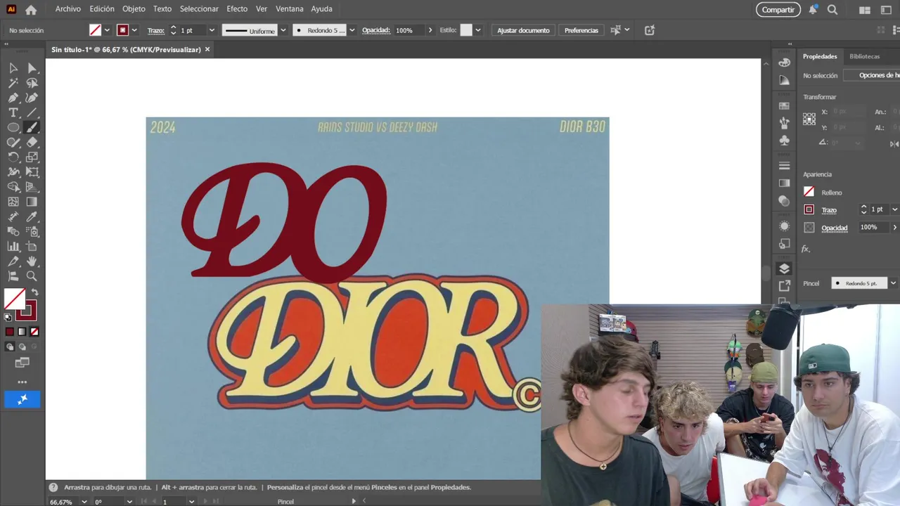The width and height of the screenshot is (900, 506).
Task: Open the Color panel palette icon
Action: 785,63
